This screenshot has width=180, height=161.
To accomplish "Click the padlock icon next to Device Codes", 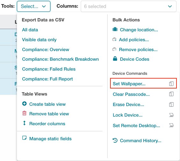I will point(115,58).
